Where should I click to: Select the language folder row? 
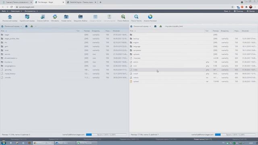click(x=193, y=47)
